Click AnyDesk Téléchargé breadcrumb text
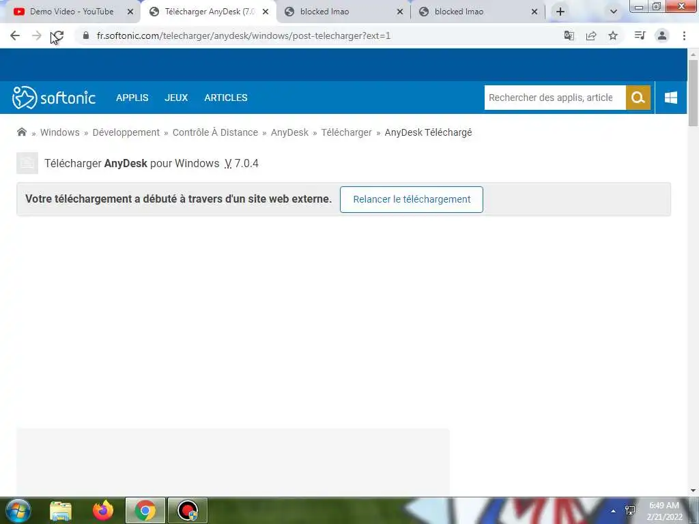 [428, 132]
